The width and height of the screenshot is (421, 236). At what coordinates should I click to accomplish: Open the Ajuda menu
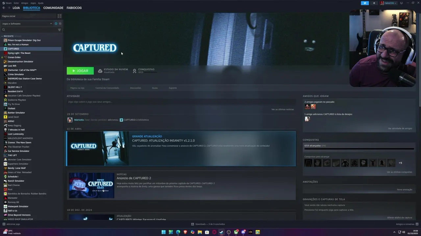tap(40, 3)
